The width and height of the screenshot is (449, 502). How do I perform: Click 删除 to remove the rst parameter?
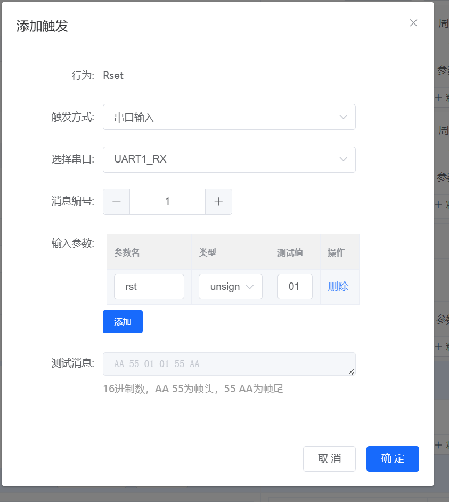pos(338,287)
